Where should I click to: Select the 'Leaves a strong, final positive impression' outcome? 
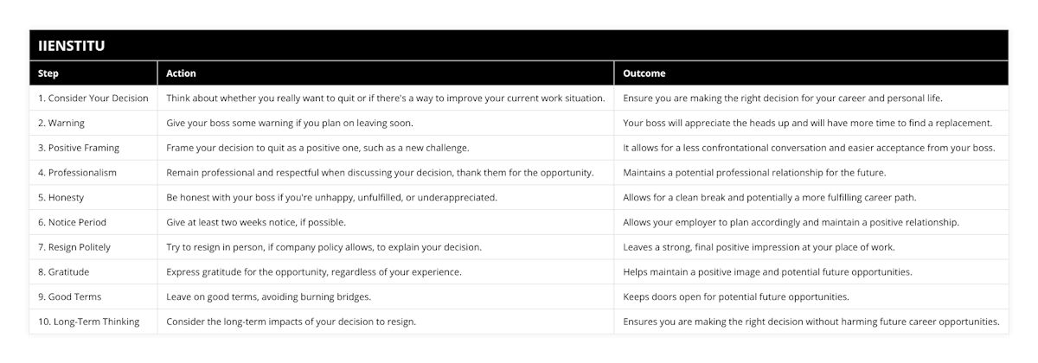759,247
